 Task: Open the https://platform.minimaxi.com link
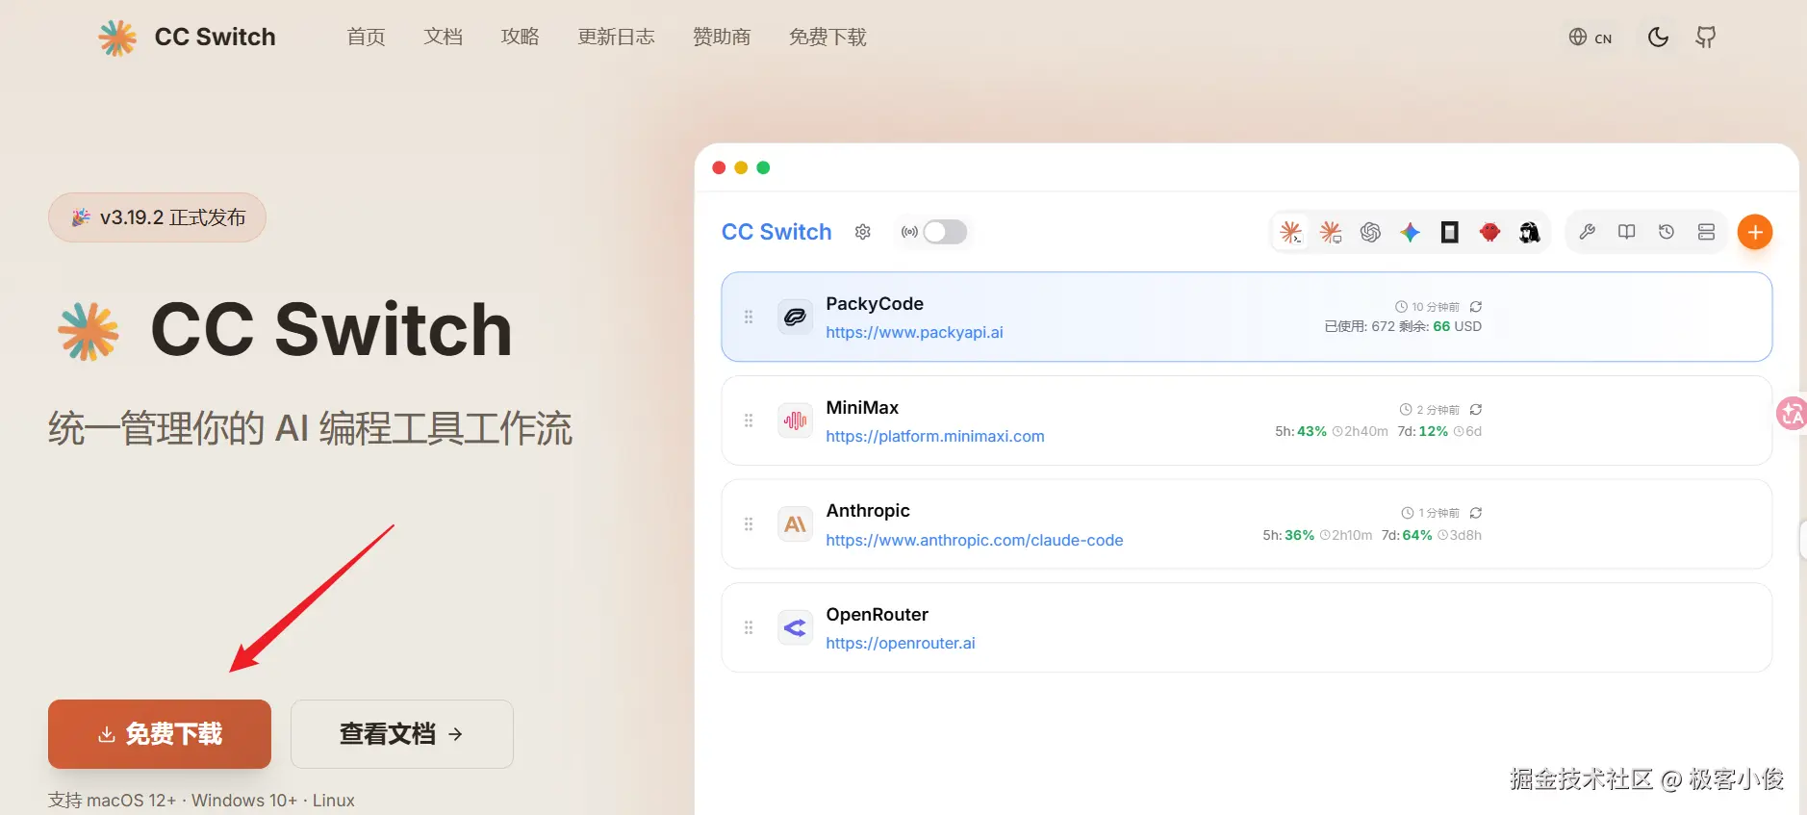tap(935, 436)
